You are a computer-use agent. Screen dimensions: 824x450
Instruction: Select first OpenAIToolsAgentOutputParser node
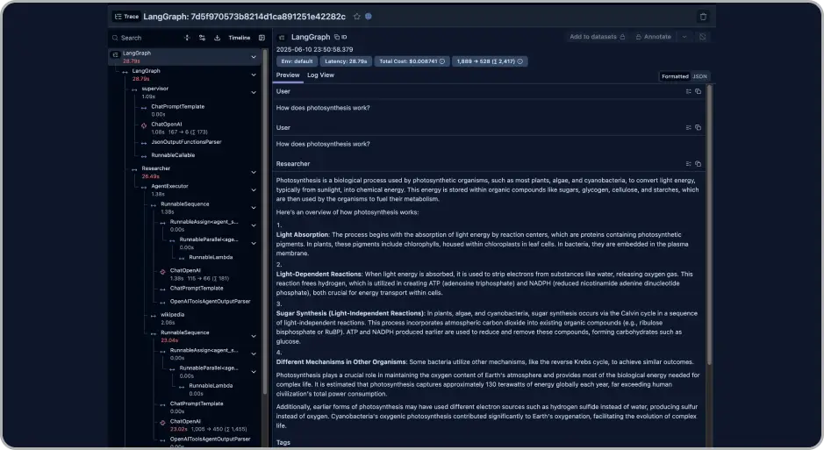(x=210, y=302)
